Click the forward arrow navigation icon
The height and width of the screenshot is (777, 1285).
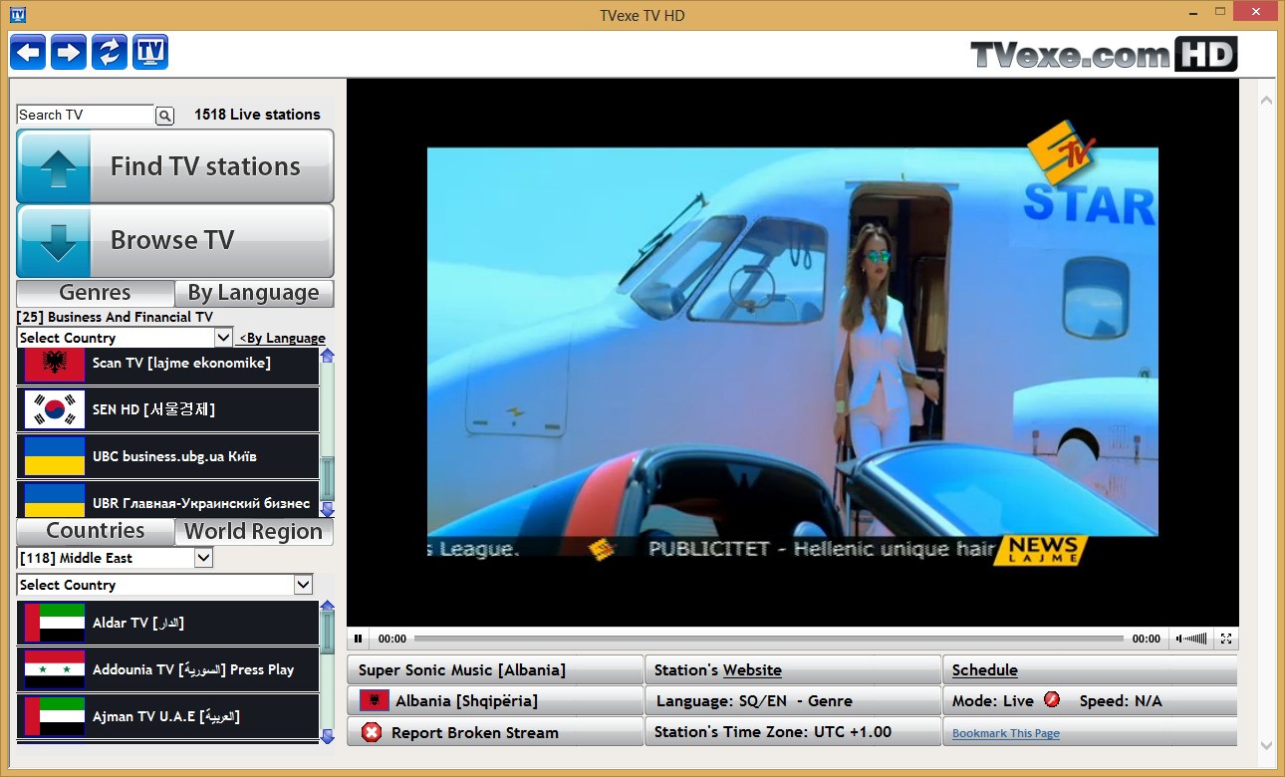click(x=69, y=52)
